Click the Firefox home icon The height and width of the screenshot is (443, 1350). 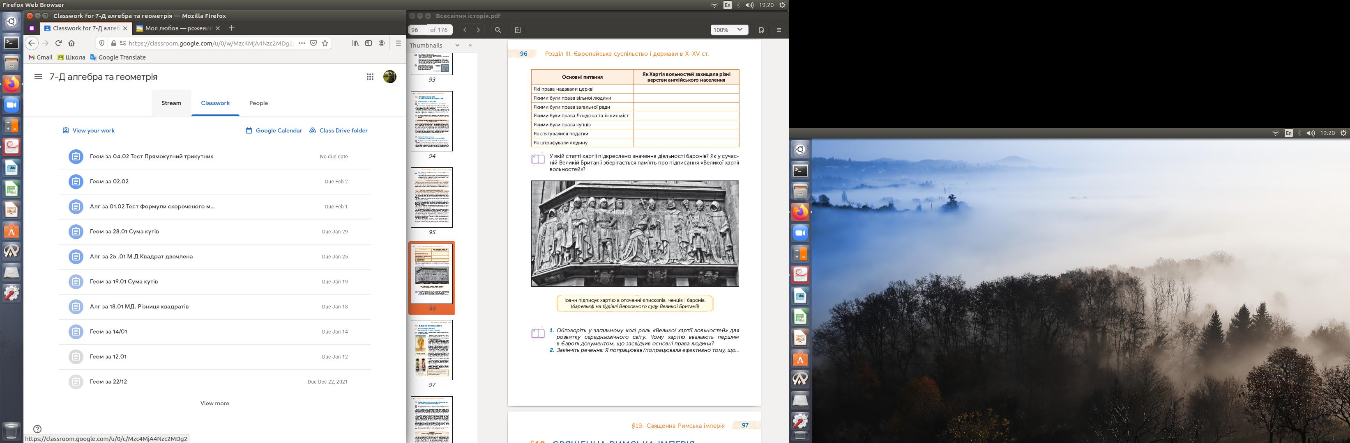point(72,43)
